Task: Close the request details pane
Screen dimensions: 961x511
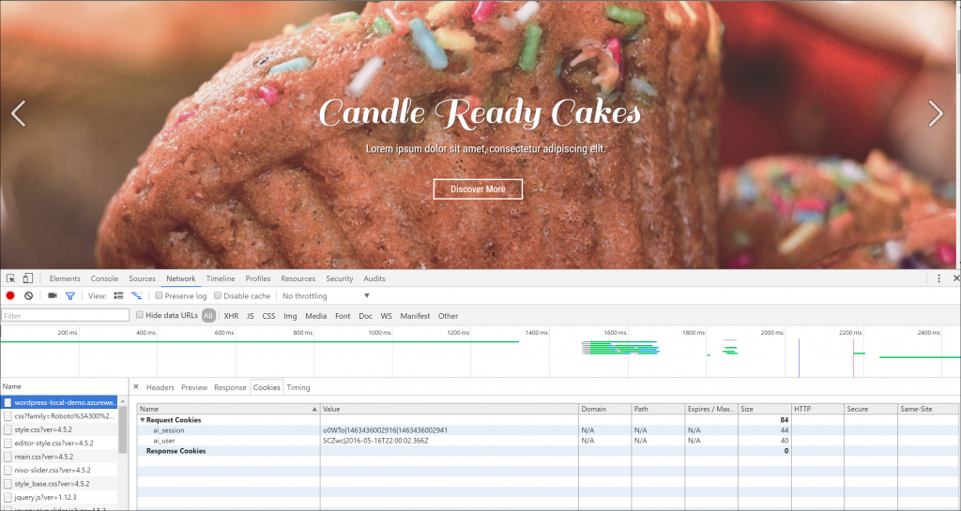Action: point(136,386)
